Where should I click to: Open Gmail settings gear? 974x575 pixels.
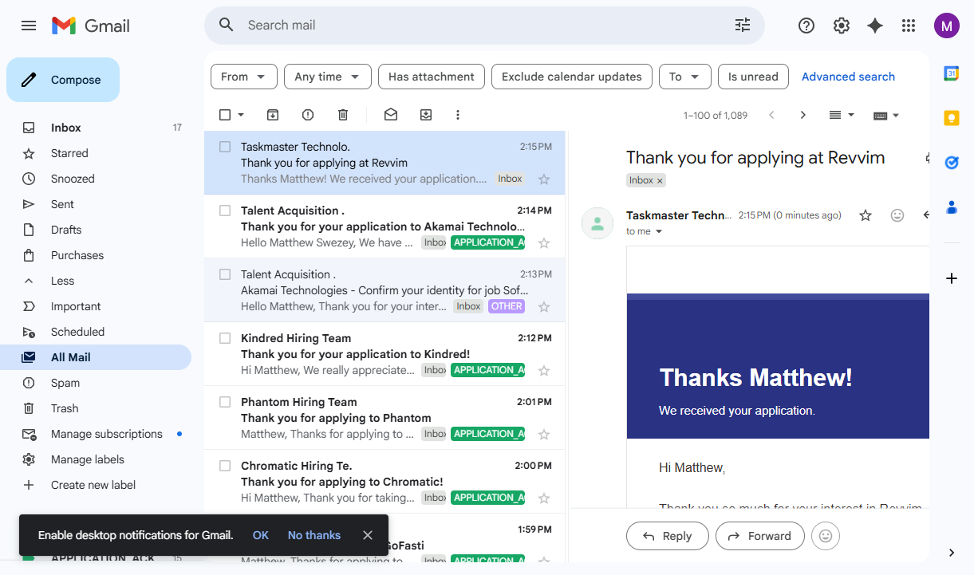click(x=841, y=26)
